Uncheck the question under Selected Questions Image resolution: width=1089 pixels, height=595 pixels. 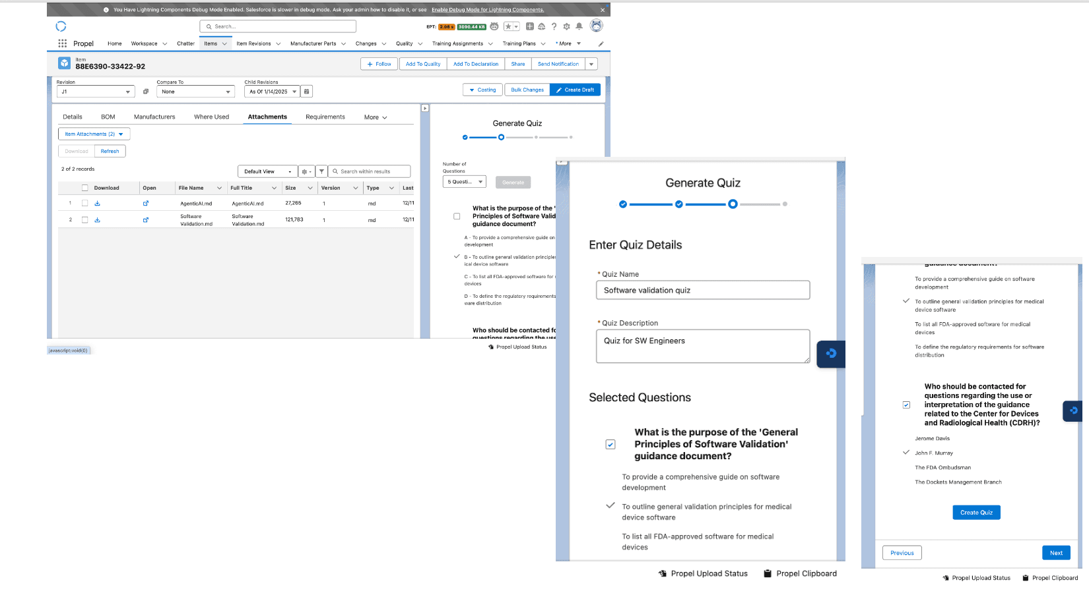point(610,445)
